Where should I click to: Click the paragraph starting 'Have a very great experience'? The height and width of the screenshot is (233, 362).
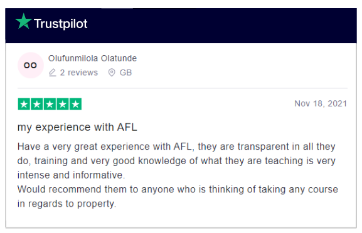(x=176, y=161)
